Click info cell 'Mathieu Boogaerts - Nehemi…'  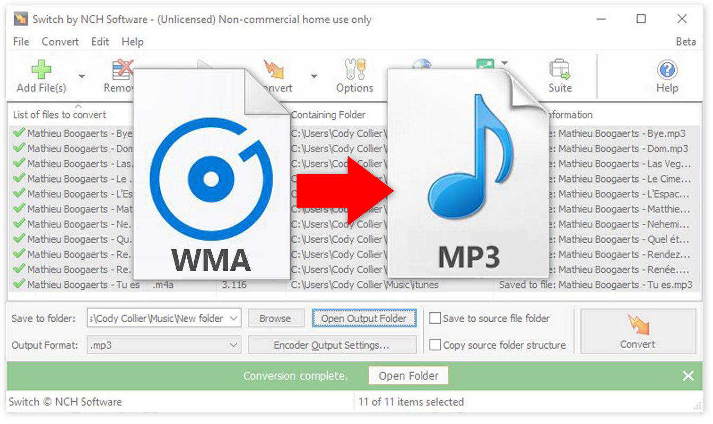tap(624, 224)
